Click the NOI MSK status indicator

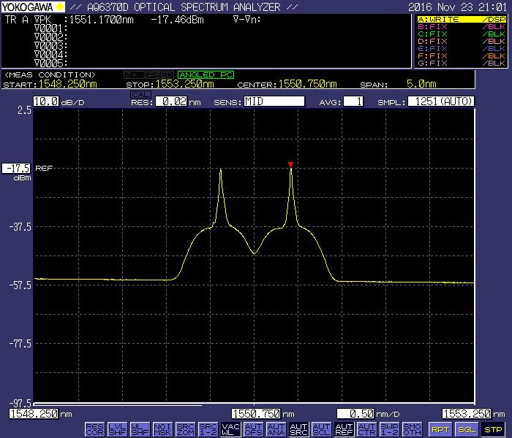pyautogui.click(x=162, y=429)
